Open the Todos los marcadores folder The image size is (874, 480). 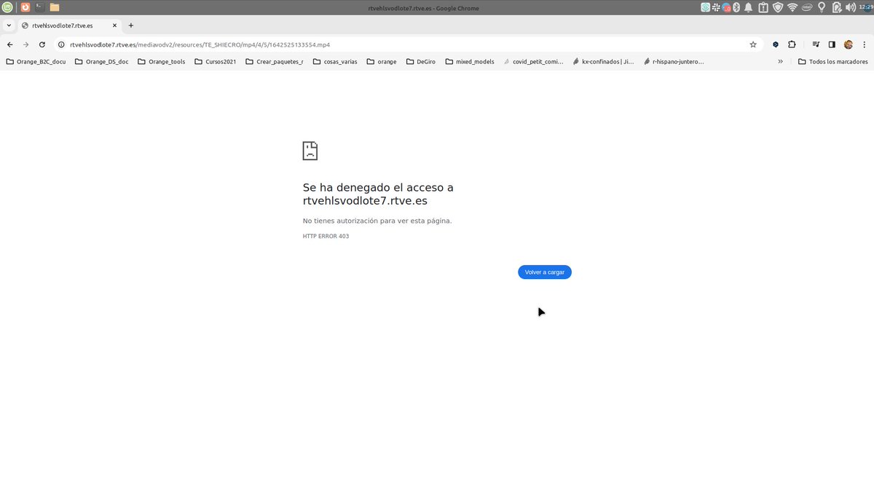[833, 62]
